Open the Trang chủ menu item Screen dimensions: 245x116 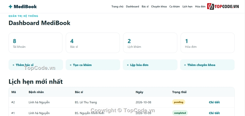[x=117, y=6]
